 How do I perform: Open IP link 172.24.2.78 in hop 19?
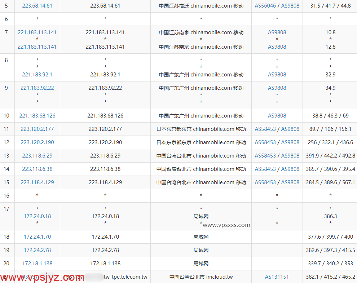coord(37,250)
